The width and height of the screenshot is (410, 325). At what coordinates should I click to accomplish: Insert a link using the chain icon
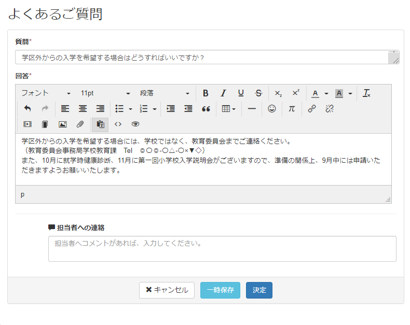click(x=311, y=109)
